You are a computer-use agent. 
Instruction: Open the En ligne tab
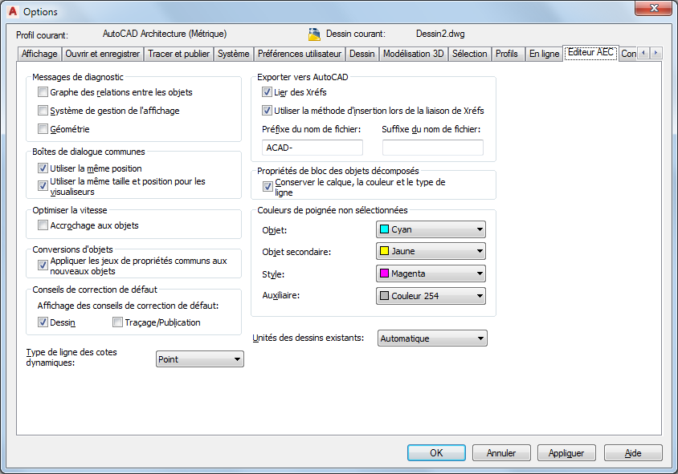(544, 54)
